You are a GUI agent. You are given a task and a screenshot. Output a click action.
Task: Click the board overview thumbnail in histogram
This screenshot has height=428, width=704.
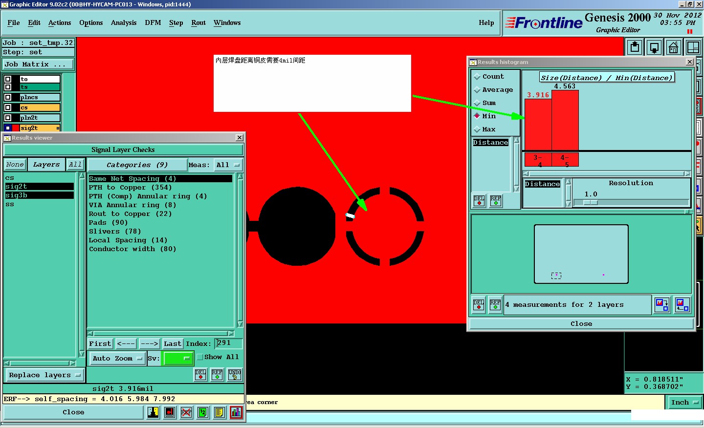pyautogui.click(x=581, y=254)
